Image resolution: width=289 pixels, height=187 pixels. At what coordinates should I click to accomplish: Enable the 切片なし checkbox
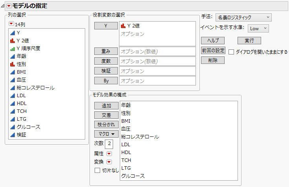click(97, 170)
